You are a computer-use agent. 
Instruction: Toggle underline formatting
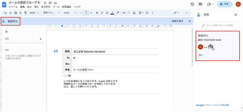(x=107, y=13)
